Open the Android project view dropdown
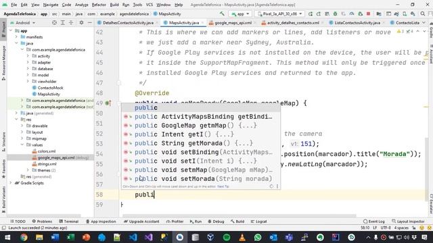Image resolution: width=433 pixels, height=243 pixels. click(x=22, y=23)
